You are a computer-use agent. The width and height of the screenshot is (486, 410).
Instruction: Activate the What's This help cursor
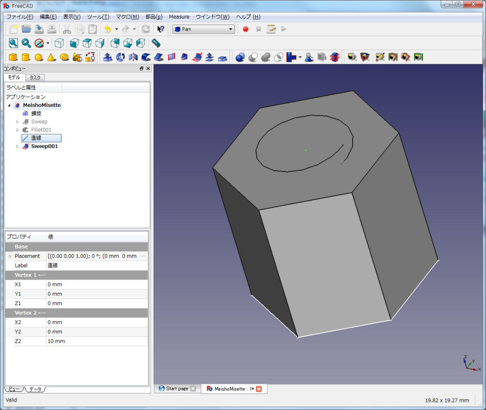pos(160,29)
